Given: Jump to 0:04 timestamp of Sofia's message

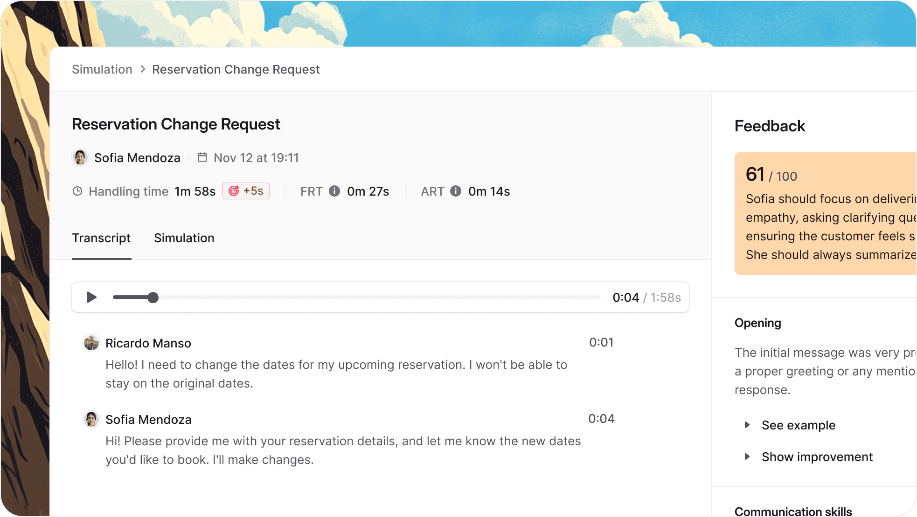Looking at the screenshot, I should 601,419.
